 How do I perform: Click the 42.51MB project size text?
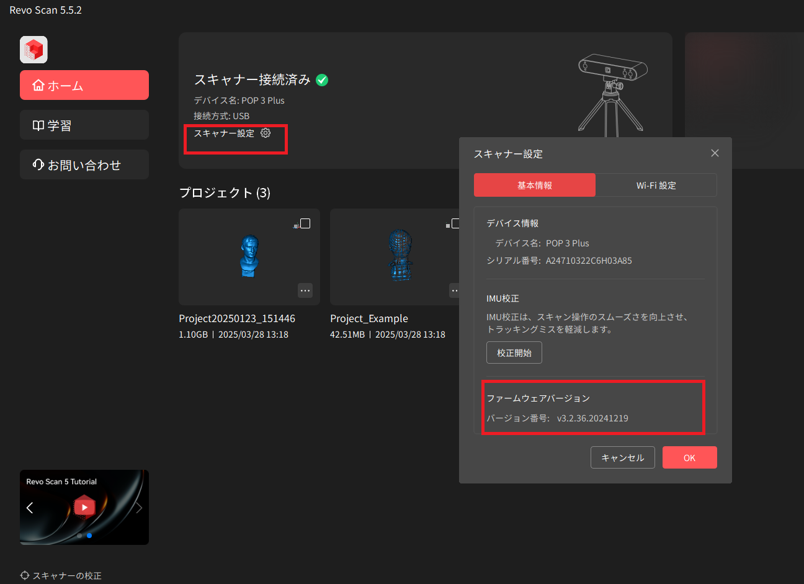tap(347, 335)
